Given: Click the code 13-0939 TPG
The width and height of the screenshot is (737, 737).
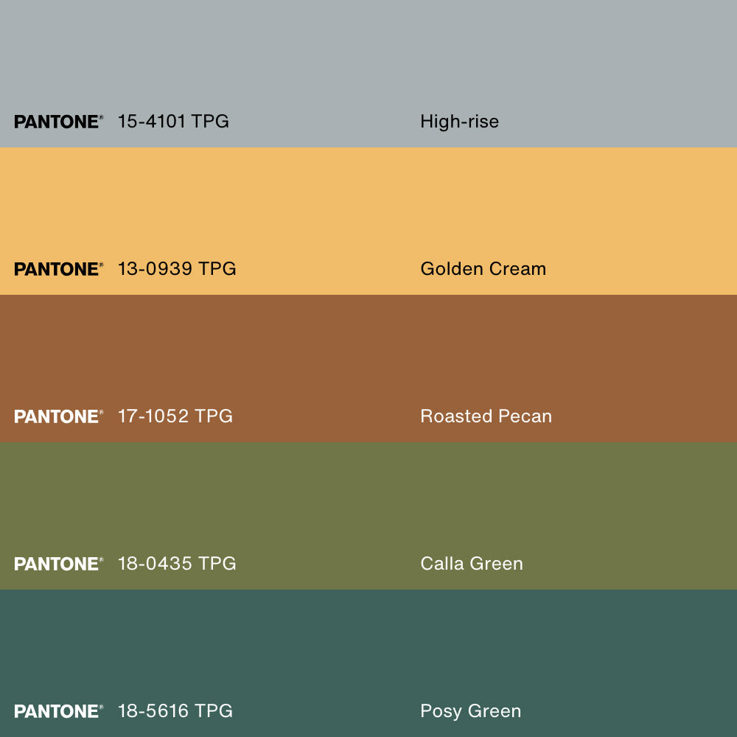Looking at the screenshot, I should (177, 269).
